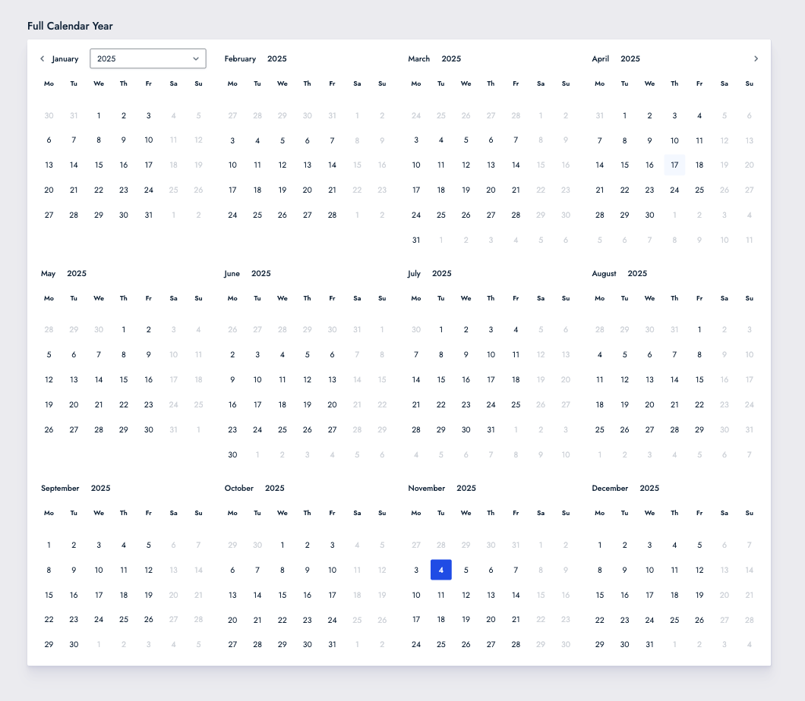The height and width of the screenshot is (701, 805).
Task: Choose July 4 date cell
Action: 516,330
